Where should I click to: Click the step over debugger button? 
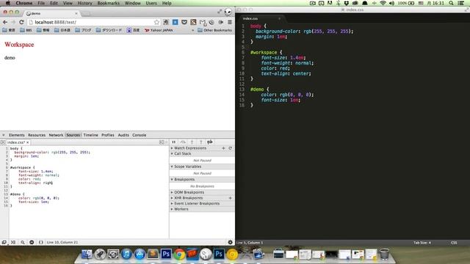tap(183, 142)
